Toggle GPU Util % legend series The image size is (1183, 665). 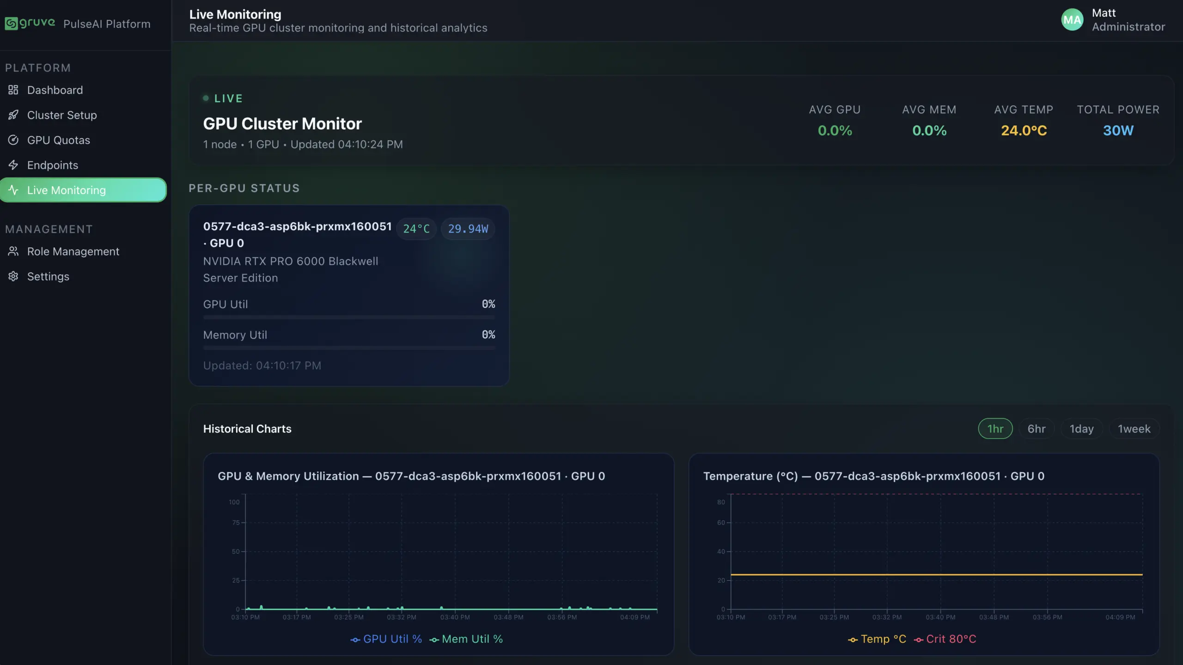pos(386,639)
